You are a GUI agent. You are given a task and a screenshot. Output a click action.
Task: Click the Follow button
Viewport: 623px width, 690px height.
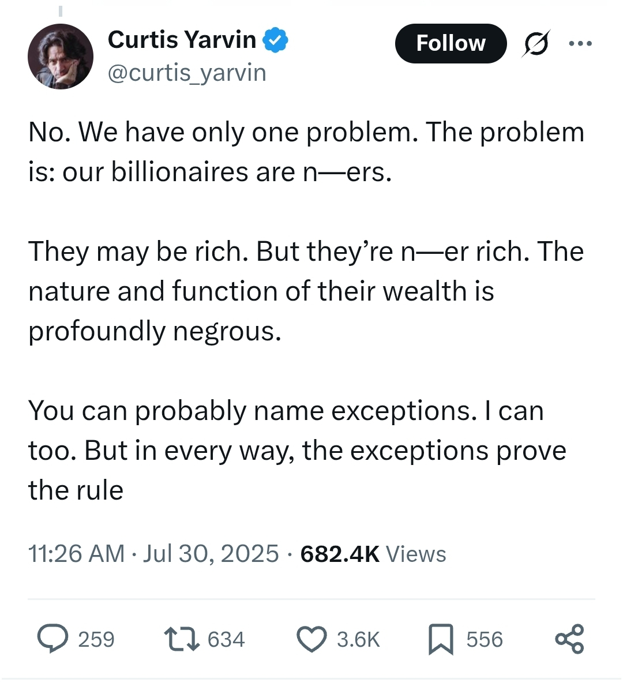451,43
